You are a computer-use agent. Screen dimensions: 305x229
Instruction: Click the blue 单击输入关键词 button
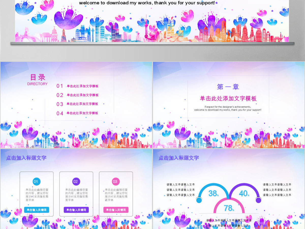click(37, 210)
